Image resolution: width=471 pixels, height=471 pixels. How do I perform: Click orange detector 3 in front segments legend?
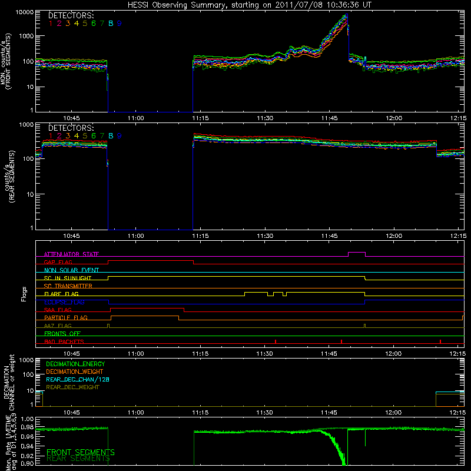[x=68, y=24]
